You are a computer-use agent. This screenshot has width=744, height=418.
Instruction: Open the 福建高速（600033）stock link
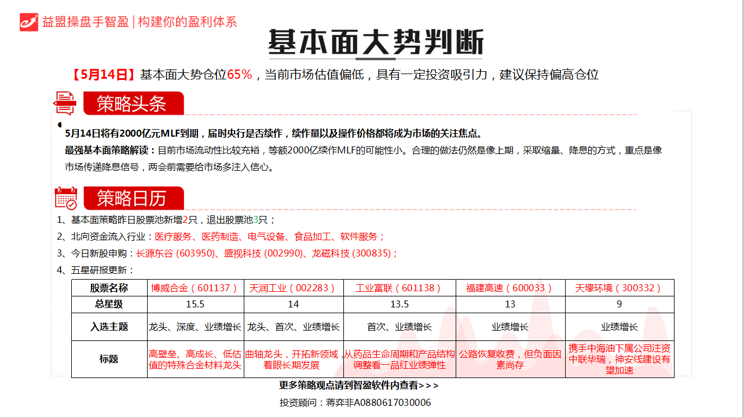pos(510,288)
